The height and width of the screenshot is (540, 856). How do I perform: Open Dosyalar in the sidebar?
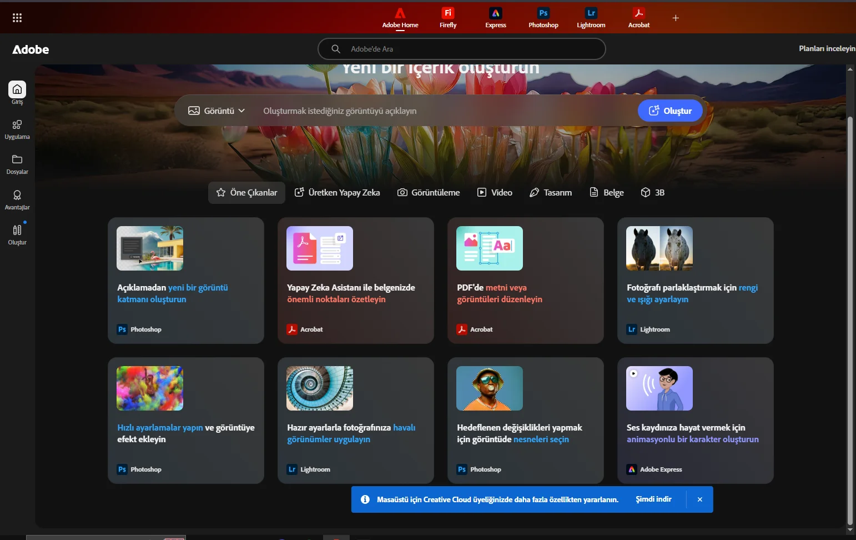(x=17, y=164)
